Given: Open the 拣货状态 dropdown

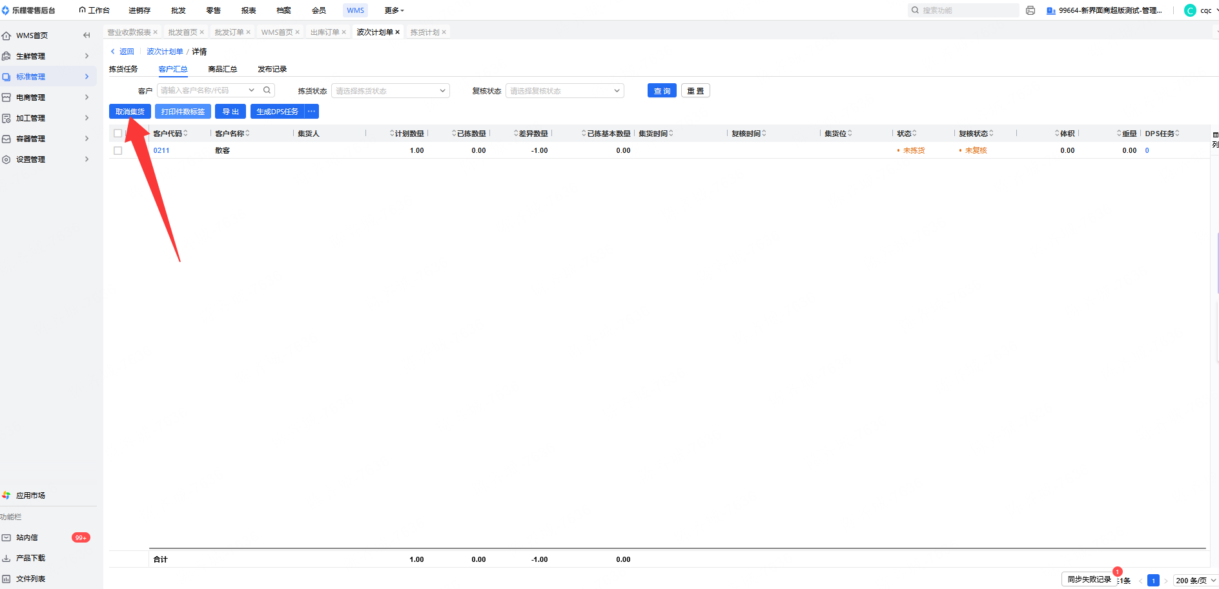Looking at the screenshot, I should (x=390, y=91).
